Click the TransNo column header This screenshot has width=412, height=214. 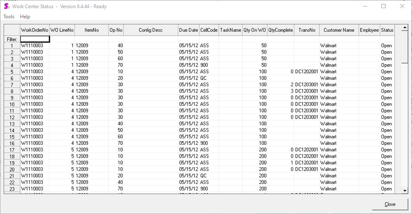[307, 30]
